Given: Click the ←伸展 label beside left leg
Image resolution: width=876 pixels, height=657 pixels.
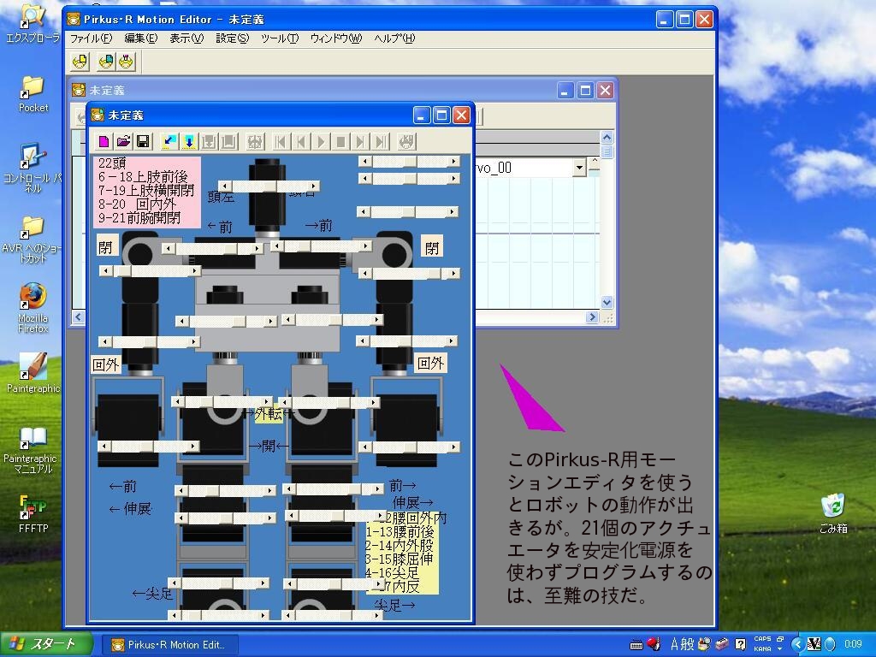Looking at the screenshot, I should point(130,509).
